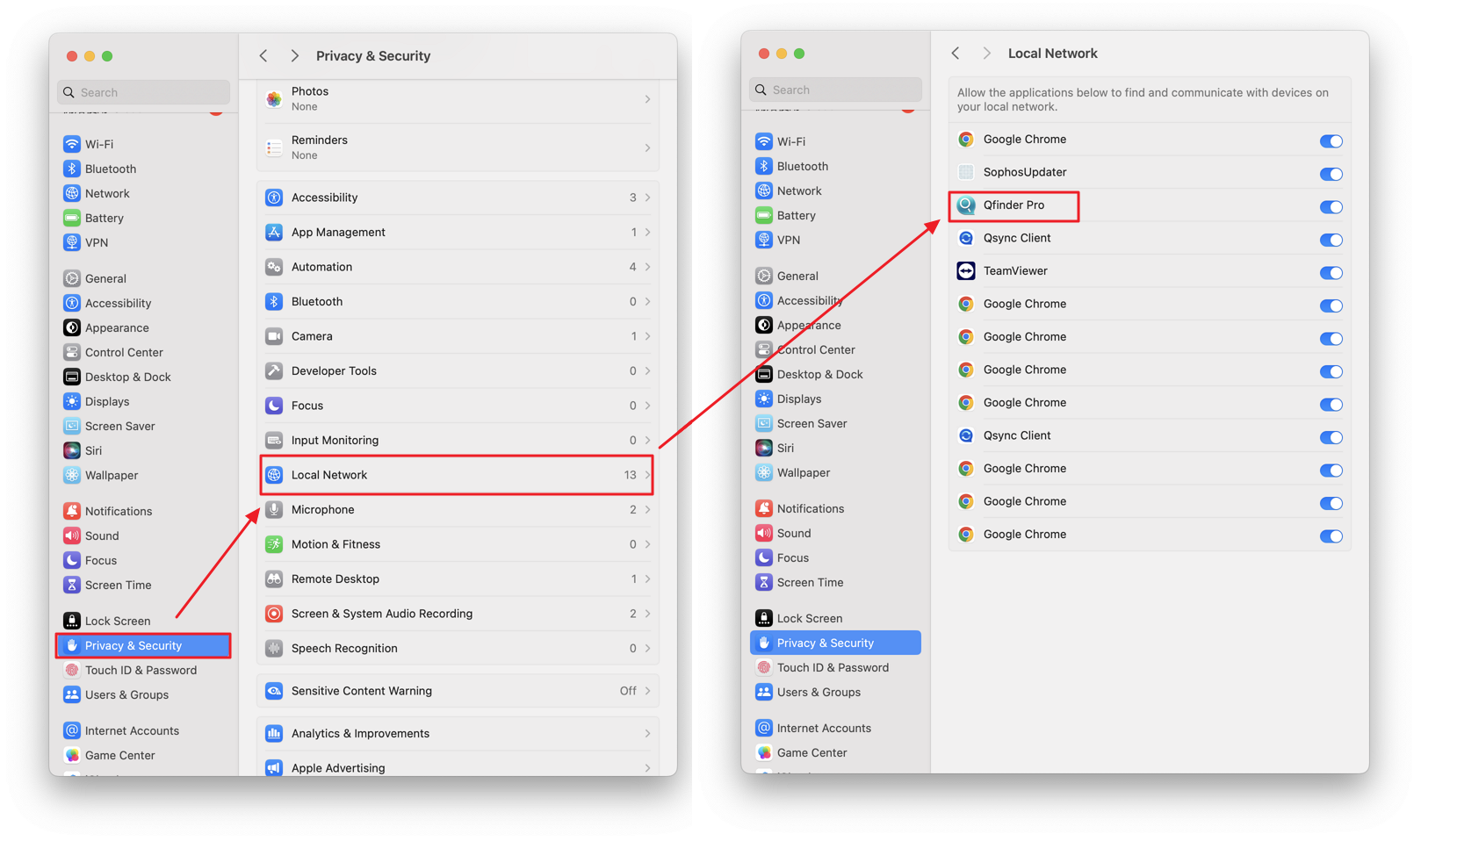Expand the Accessibility row chevron in Privacy list

[x=647, y=198]
